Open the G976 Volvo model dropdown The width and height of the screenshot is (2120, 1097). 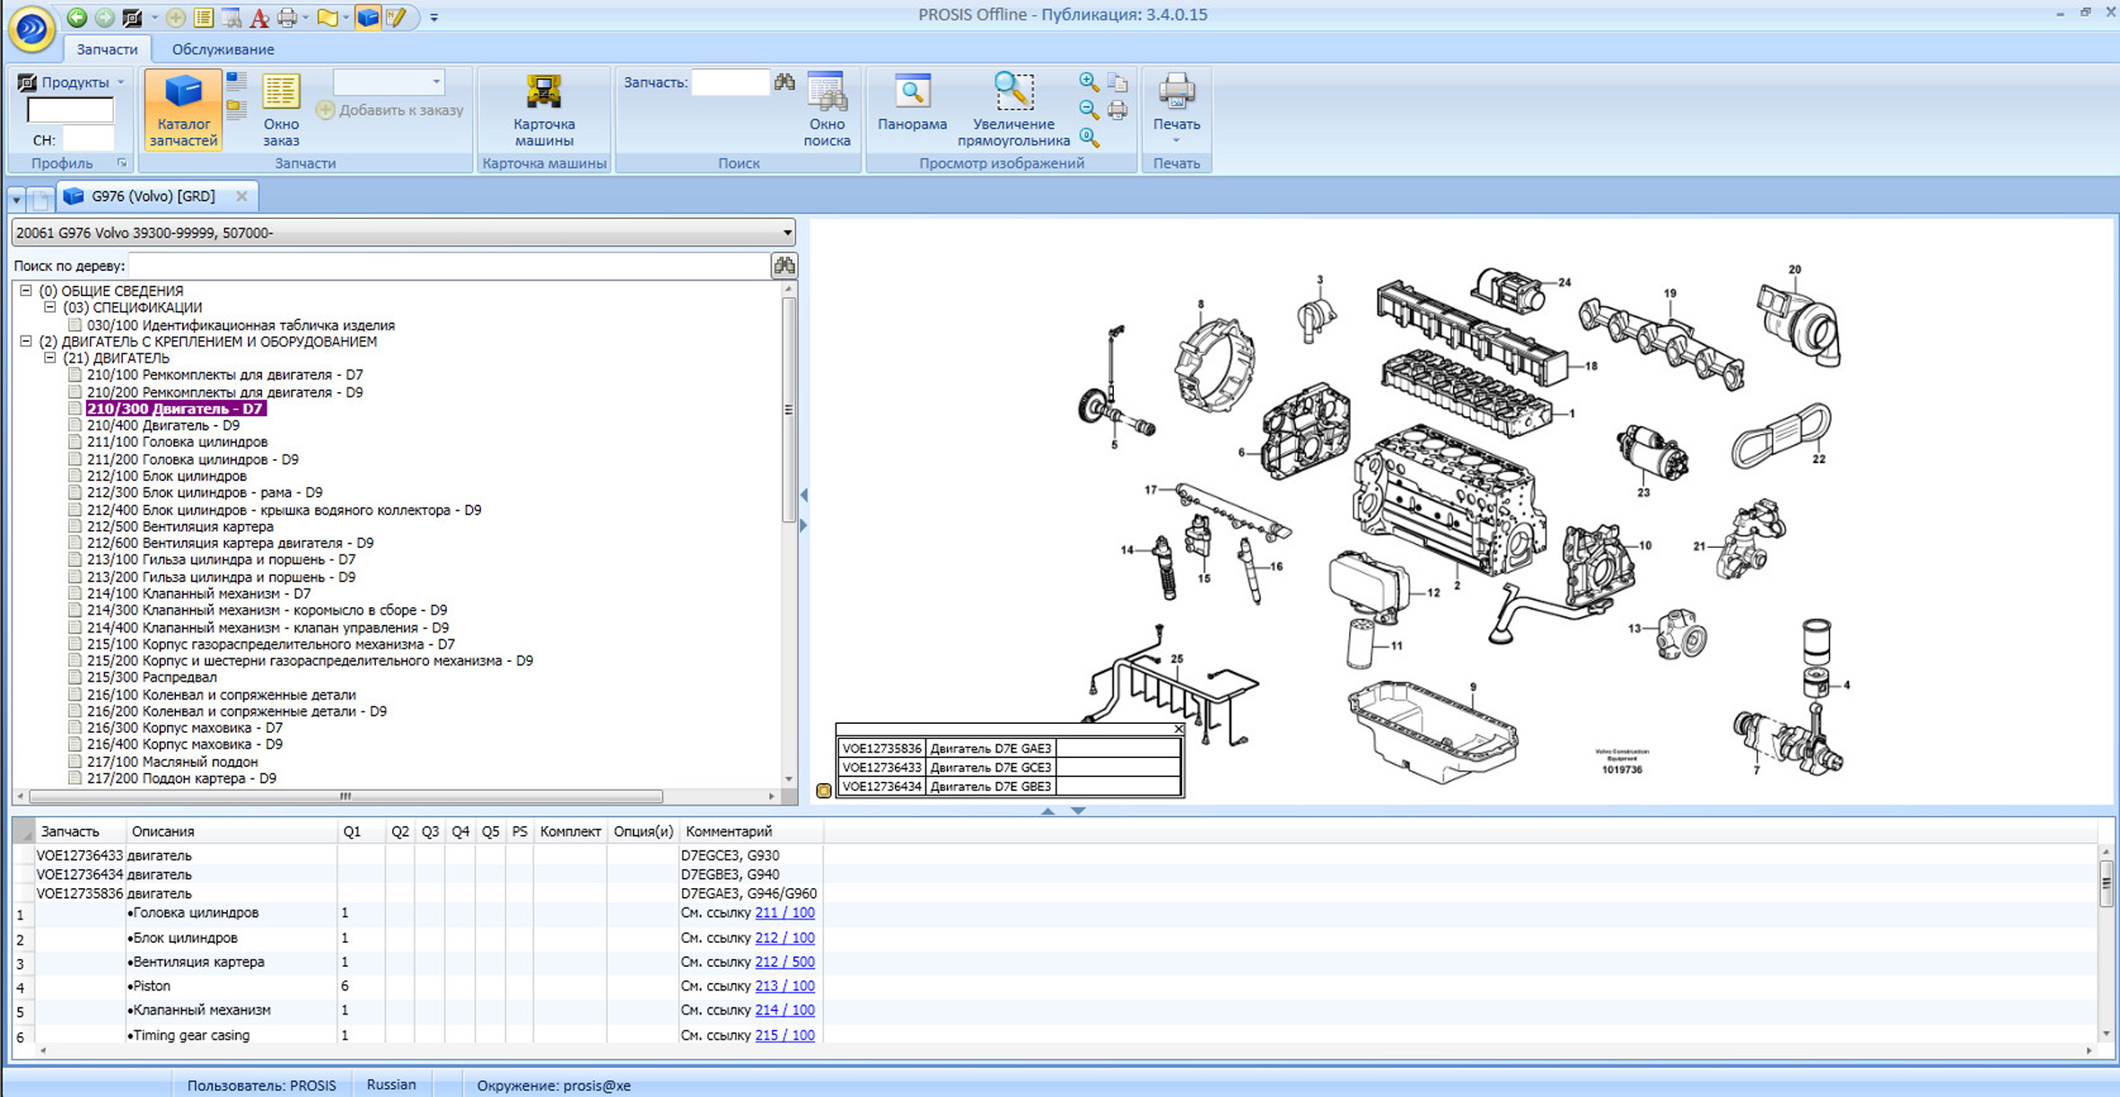point(786,233)
